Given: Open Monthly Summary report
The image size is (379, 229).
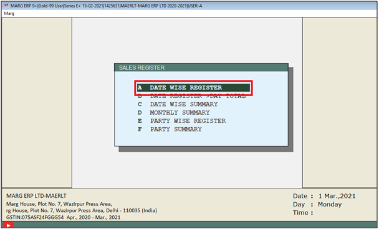Looking at the screenshot, I should point(173,113).
